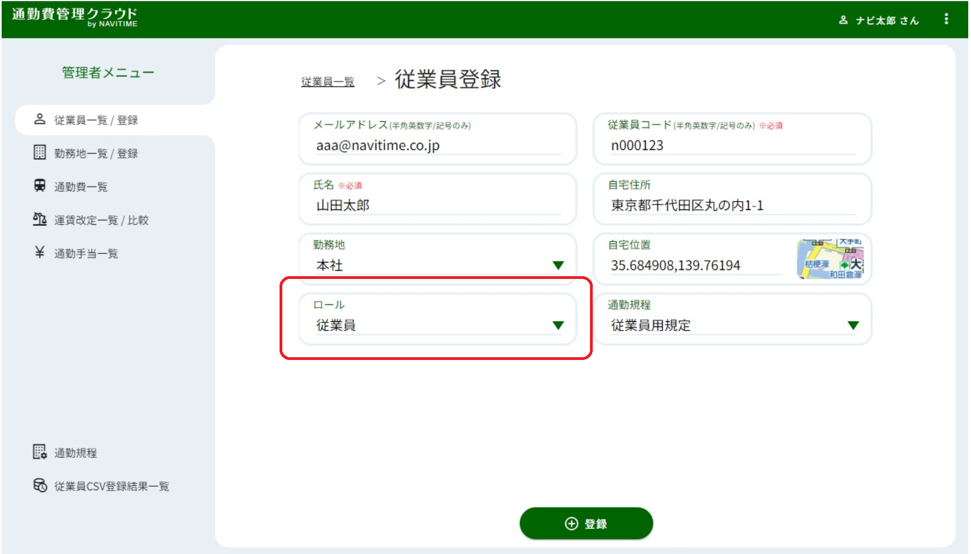Click the 通勤費管理クラウド logo
Image resolution: width=971 pixels, height=554 pixels.
(x=74, y=17)
